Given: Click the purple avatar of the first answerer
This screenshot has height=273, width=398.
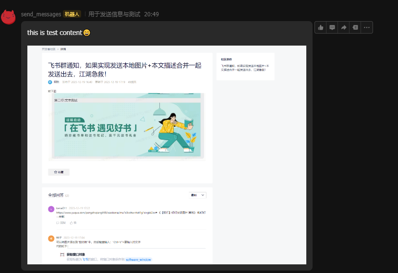Looking at the screenshot, I should tap(51, 209).
